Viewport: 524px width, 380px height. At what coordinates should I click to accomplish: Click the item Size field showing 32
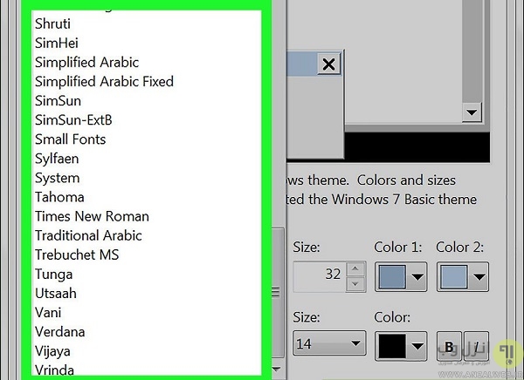(321, 276)
